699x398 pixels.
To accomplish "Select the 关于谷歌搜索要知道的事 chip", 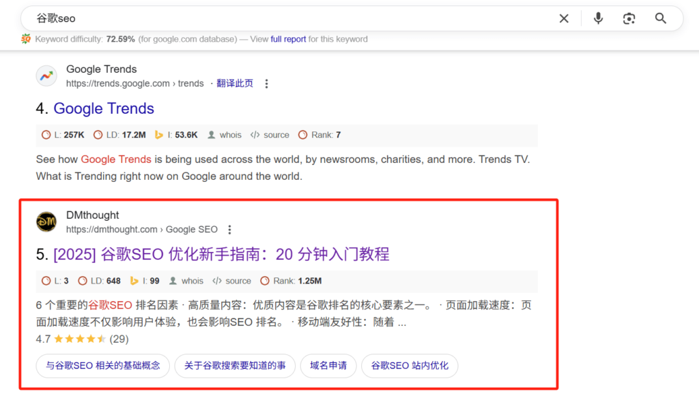I will (x=234, y=366).
